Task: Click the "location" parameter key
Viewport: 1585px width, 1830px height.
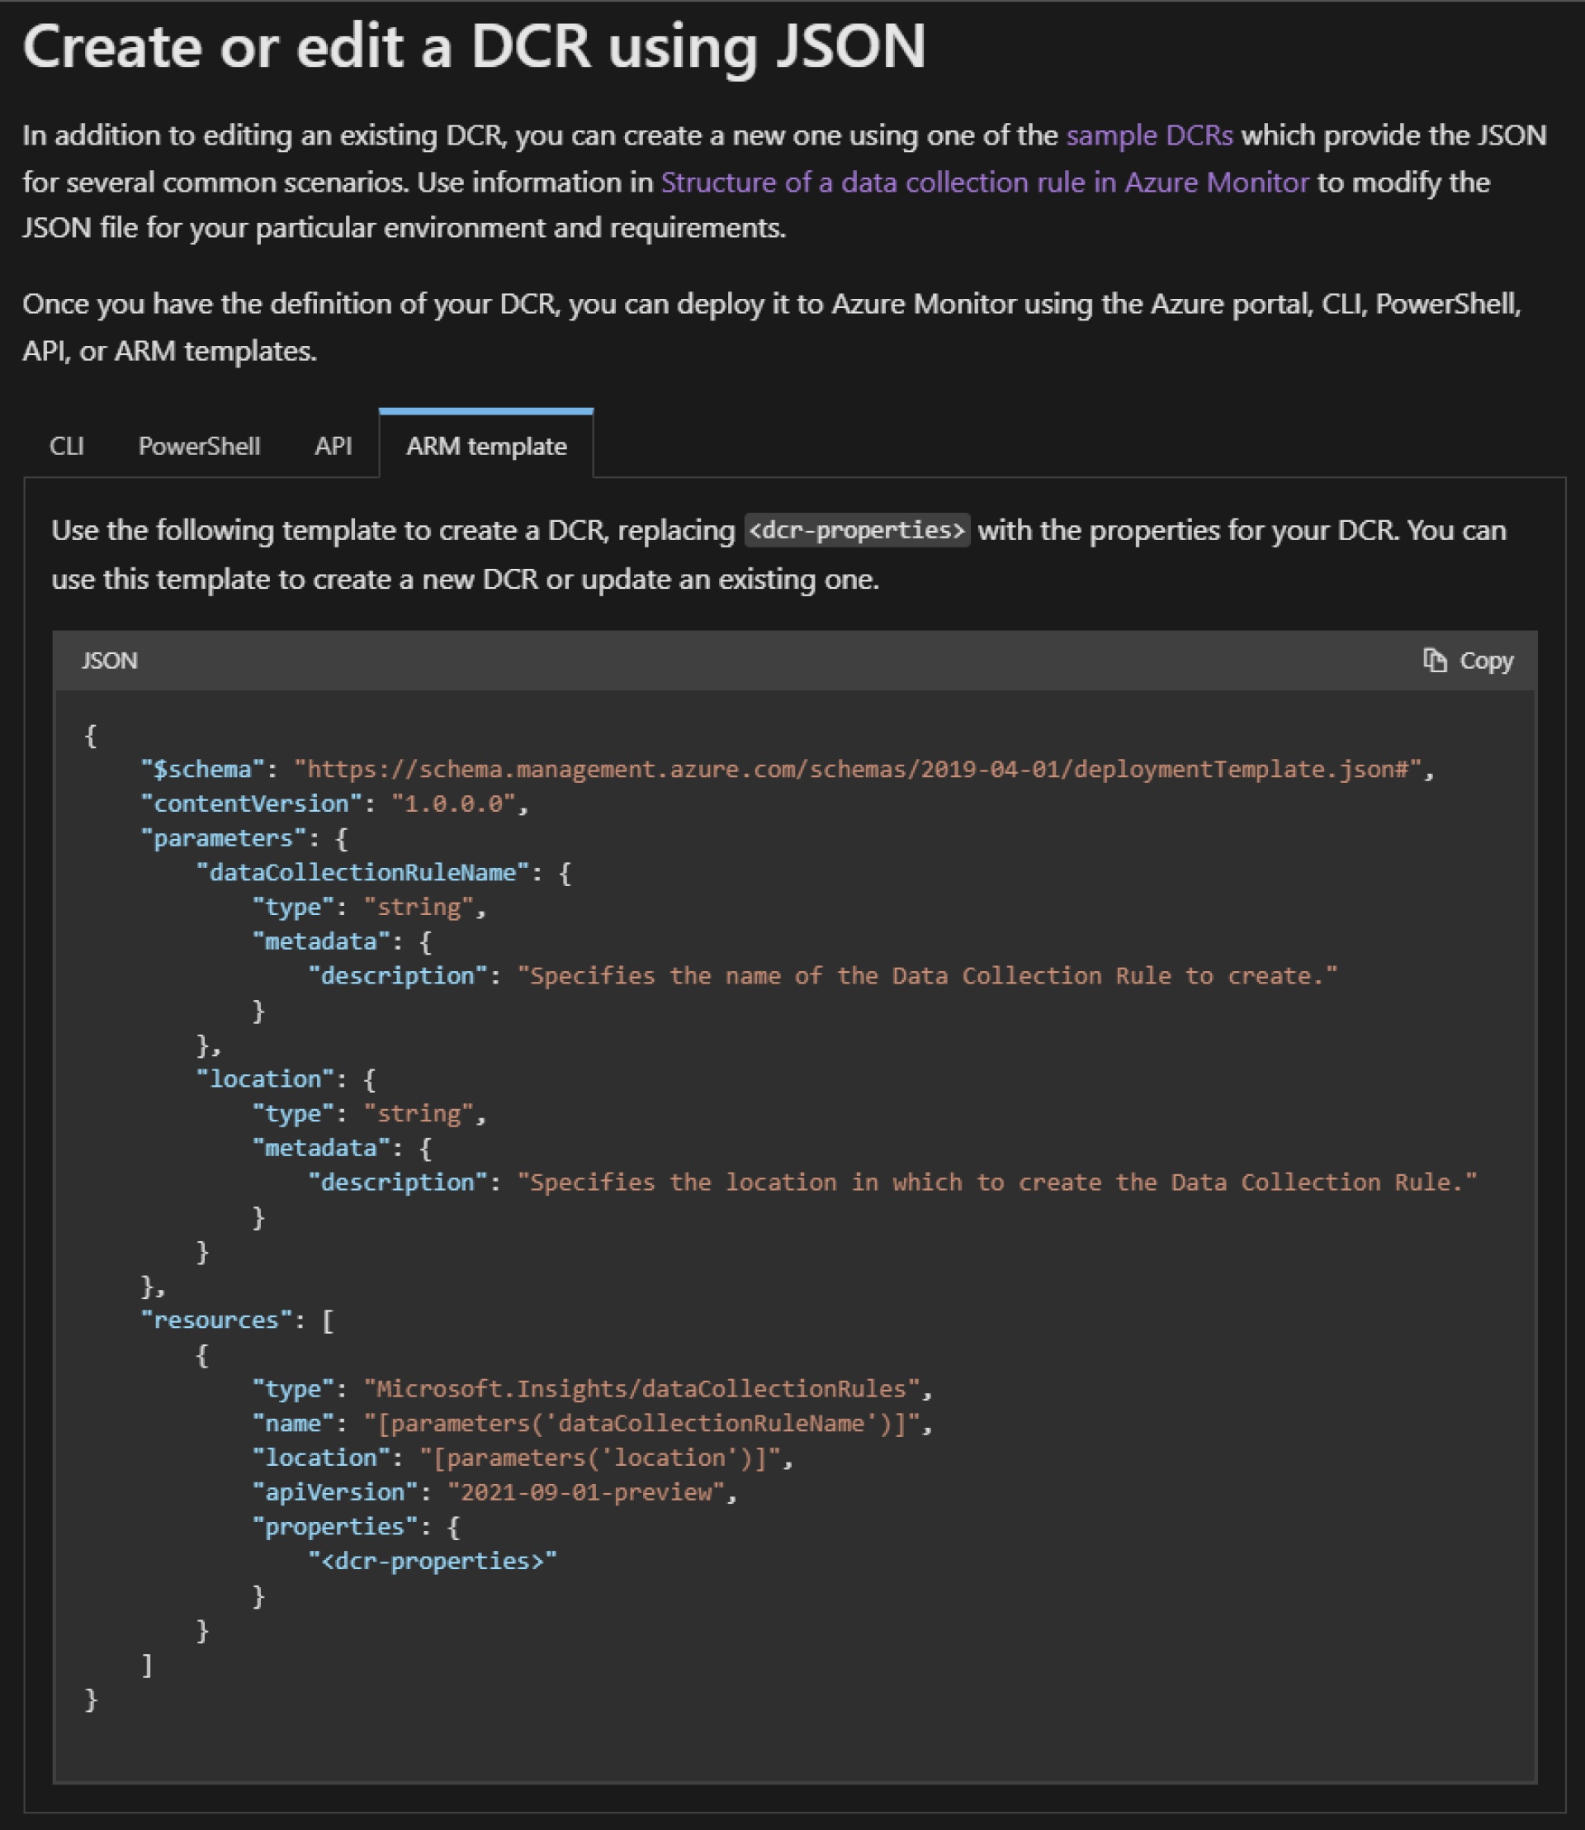Action: tap(265, 1079)
